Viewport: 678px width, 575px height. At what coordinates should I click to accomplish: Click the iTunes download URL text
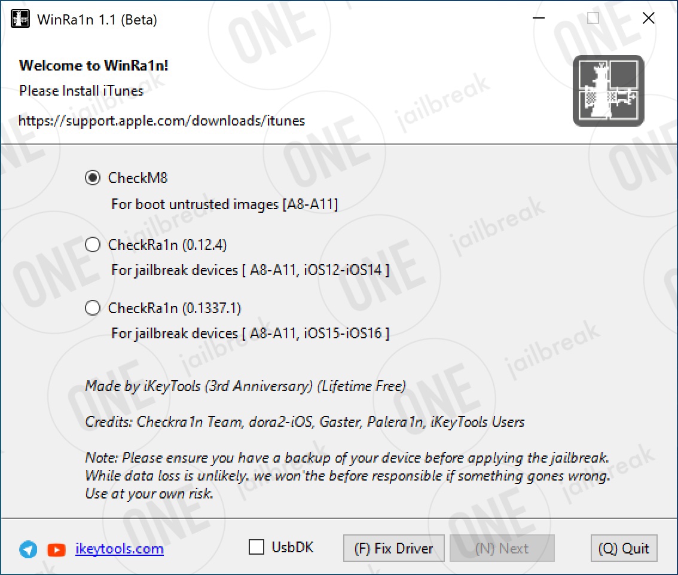(x=161, y=121)
